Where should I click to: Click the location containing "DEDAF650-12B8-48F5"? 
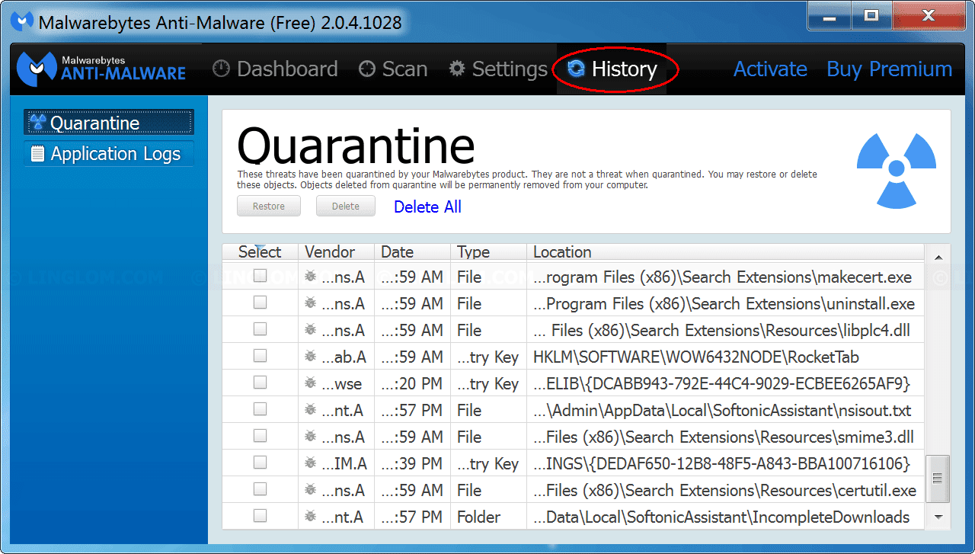[721, 463]
